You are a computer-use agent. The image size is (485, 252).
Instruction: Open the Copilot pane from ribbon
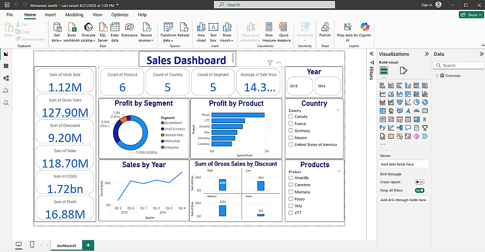365,30
